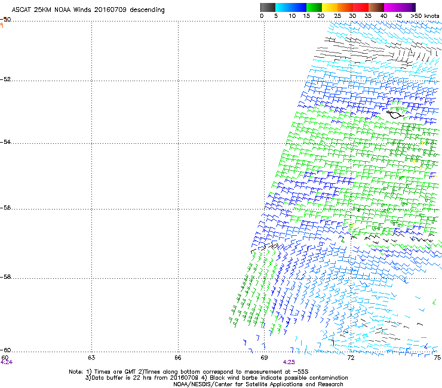Click the longitude label "66"
Screen dimensions: 442x388
pyautogui.click(x=178, y=358)
